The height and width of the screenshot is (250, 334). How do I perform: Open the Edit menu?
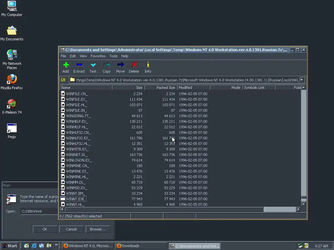tap(73, 56)
